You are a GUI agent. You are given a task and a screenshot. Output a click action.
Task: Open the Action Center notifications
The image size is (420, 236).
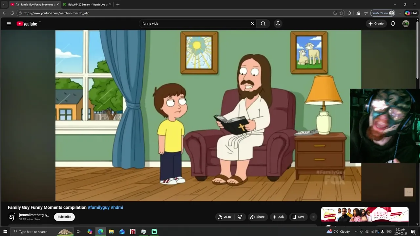[413, 232]
